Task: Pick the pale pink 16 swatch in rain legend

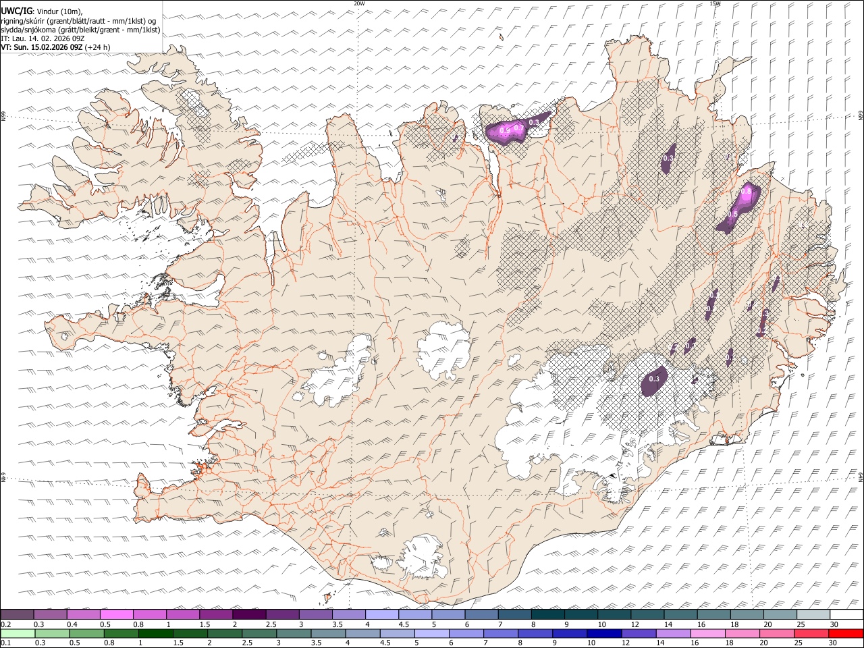Action: click(x=707, y=633)
